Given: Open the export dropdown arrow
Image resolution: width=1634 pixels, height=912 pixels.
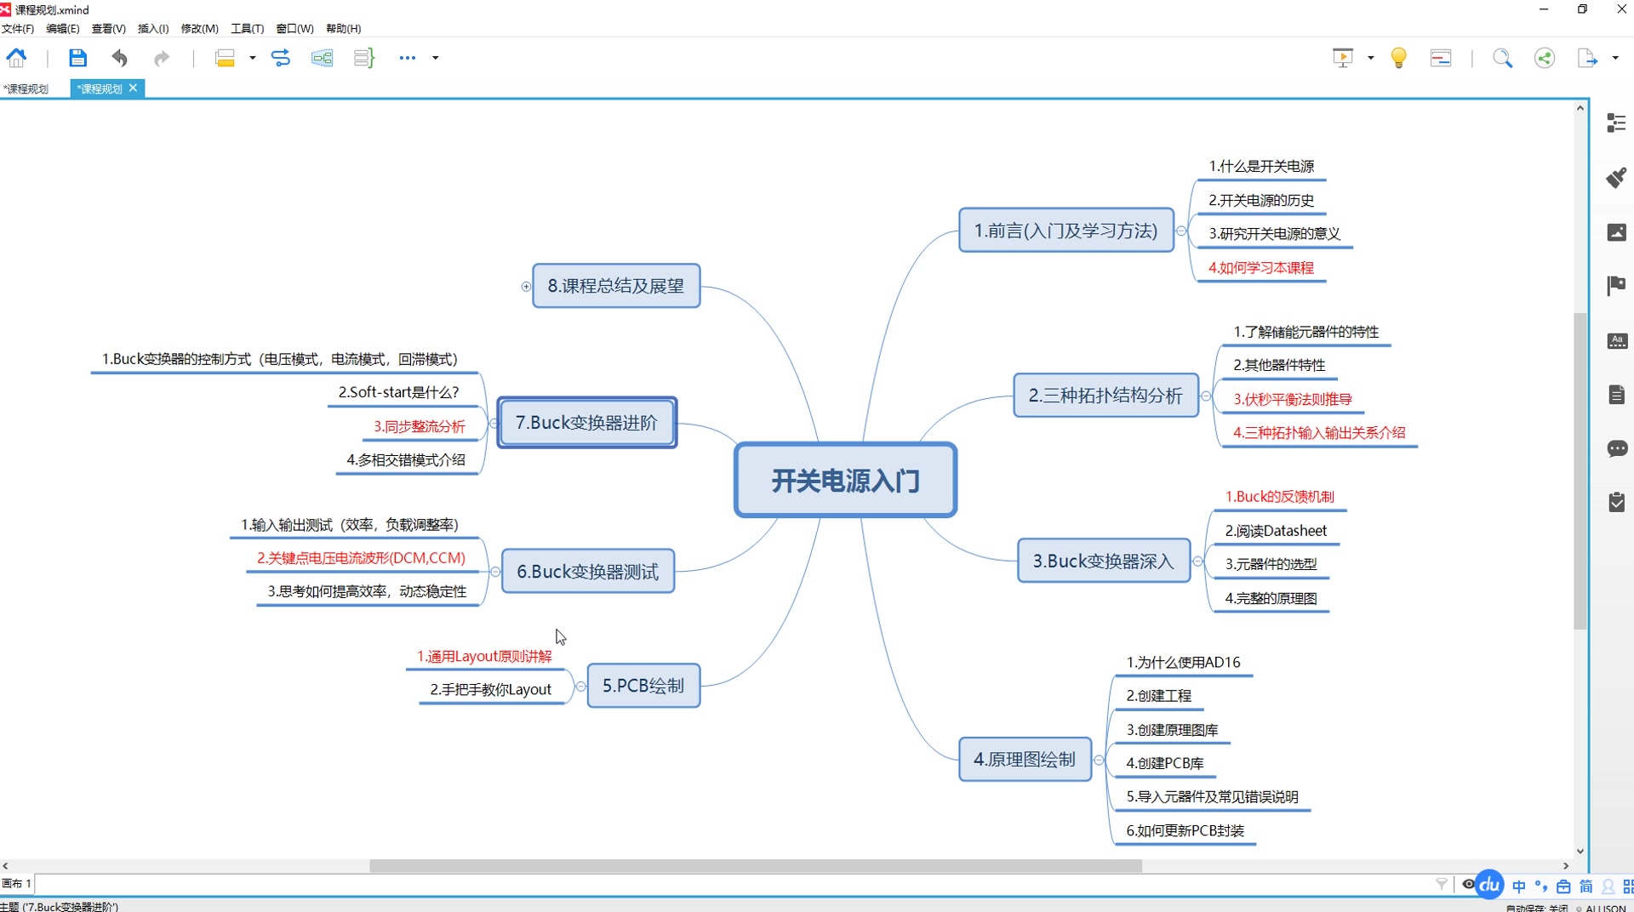Looking at the screenshot, I should pyautogui.click(x=1614, y=58).
